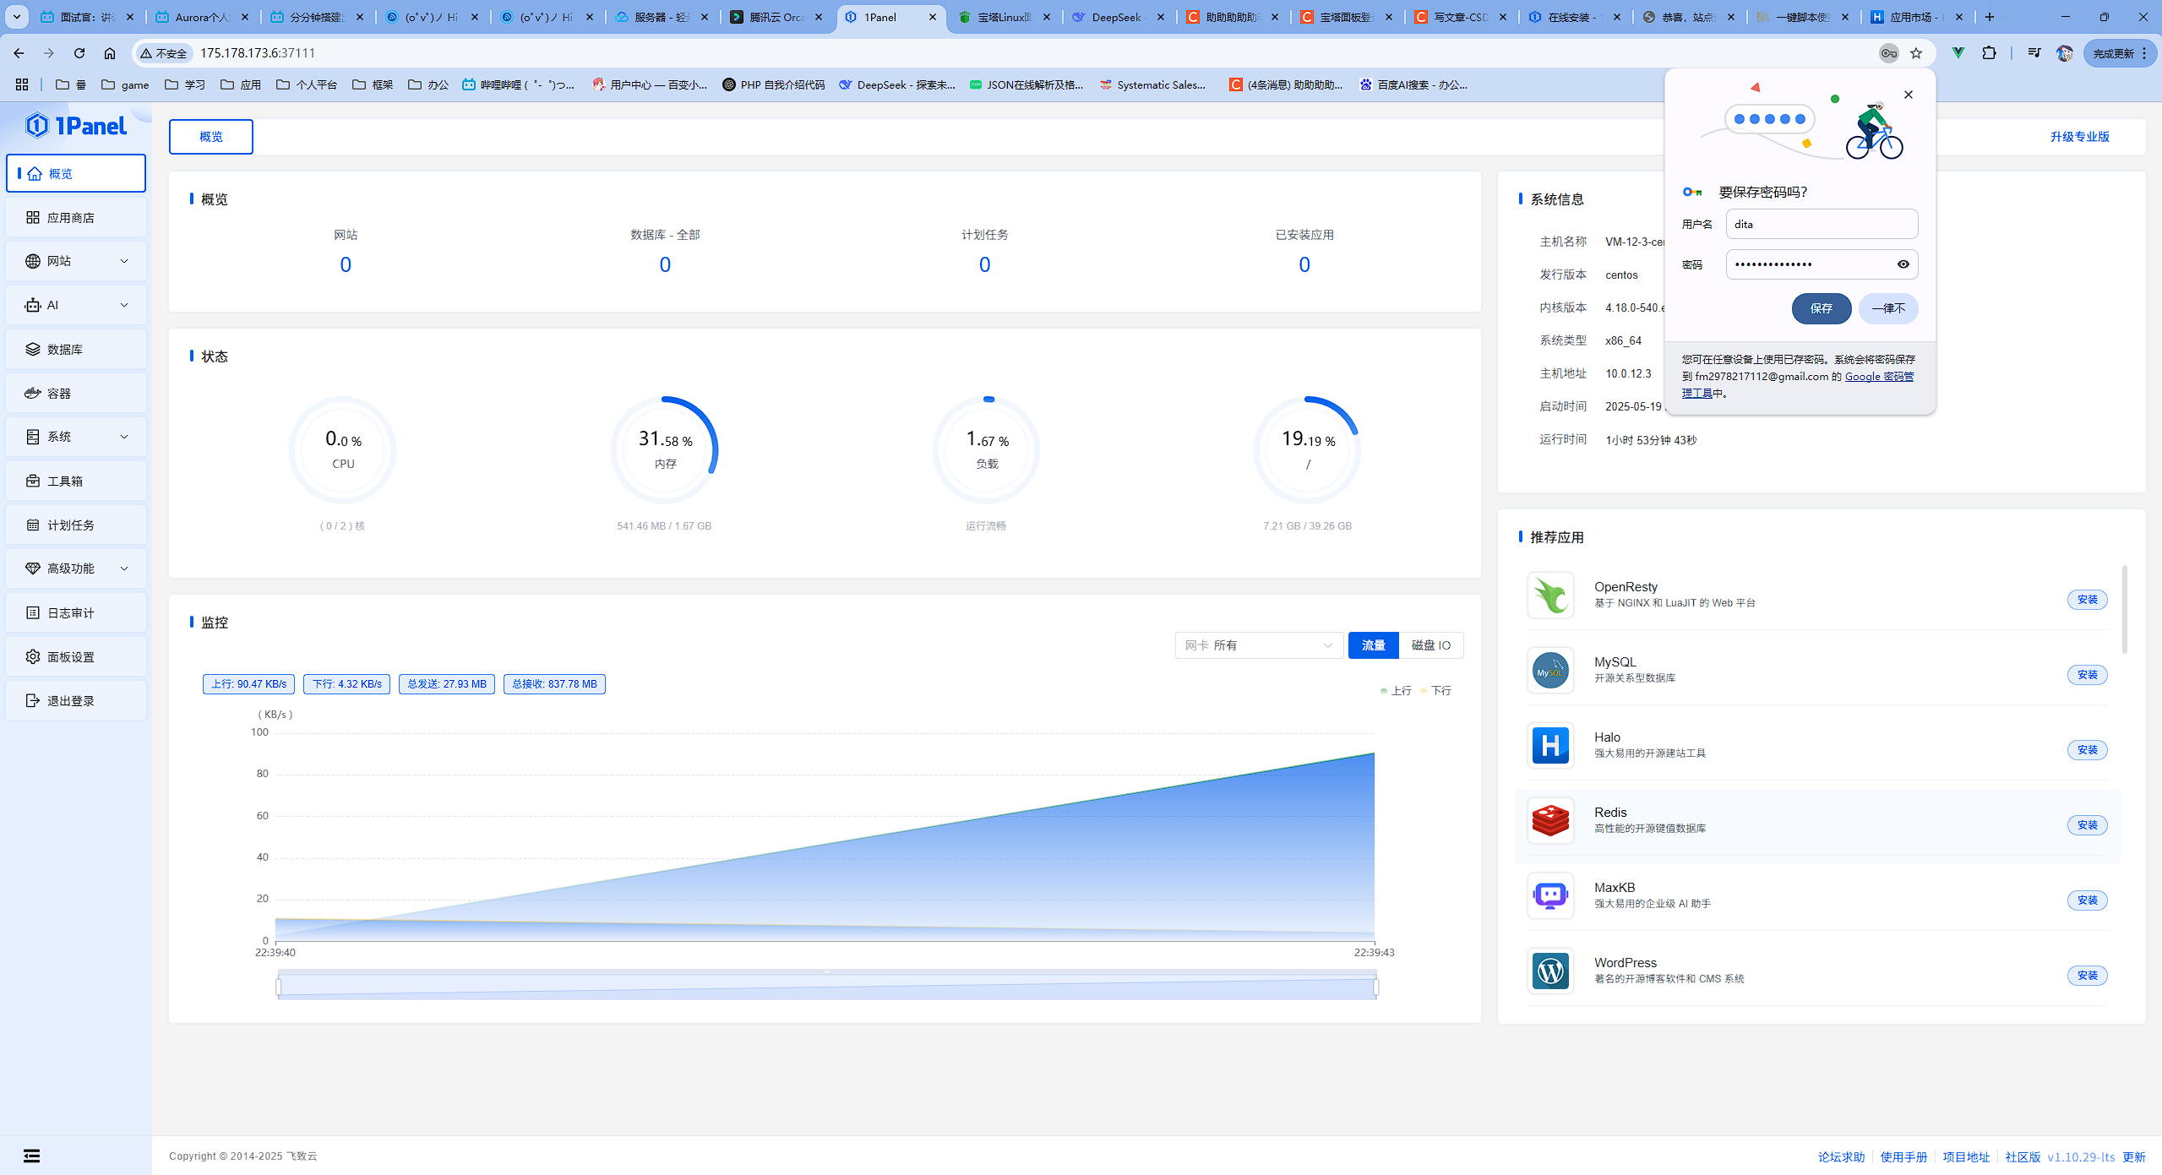Open the App Store sidebar icon
The width and height of the screenshot is (2162, 1175).
coord(33,218)
